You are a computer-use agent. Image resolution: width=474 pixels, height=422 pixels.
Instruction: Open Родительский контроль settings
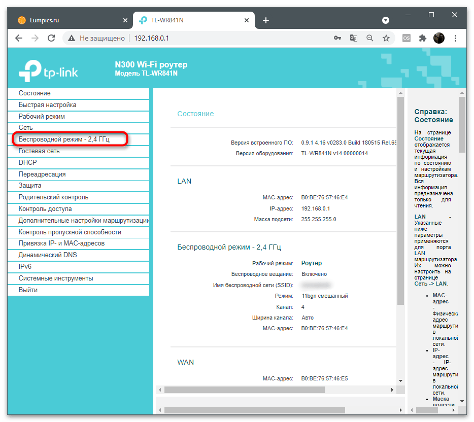pyautogui.click(x=78, y=197)
